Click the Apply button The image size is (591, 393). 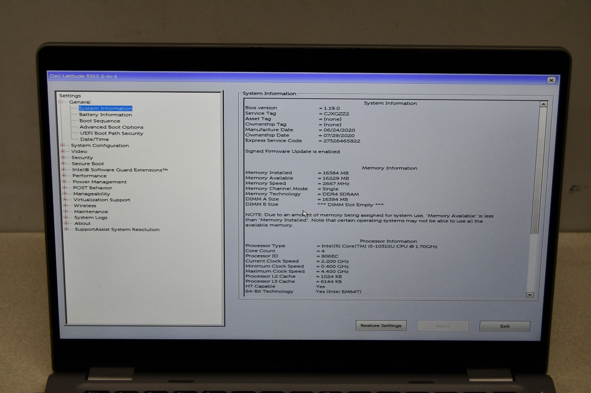pos(443,326)
